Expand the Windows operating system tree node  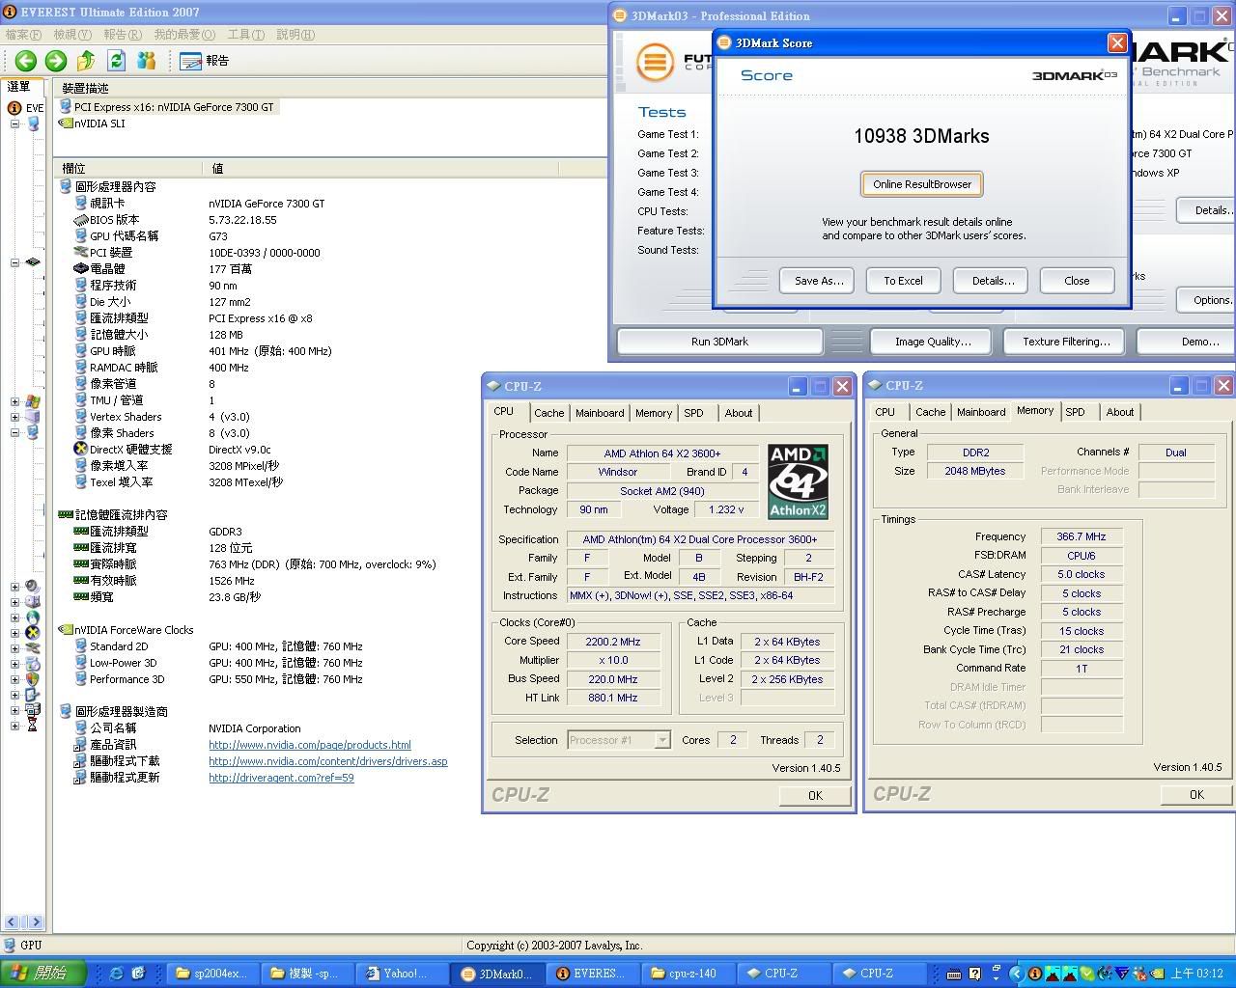(14, 401)
